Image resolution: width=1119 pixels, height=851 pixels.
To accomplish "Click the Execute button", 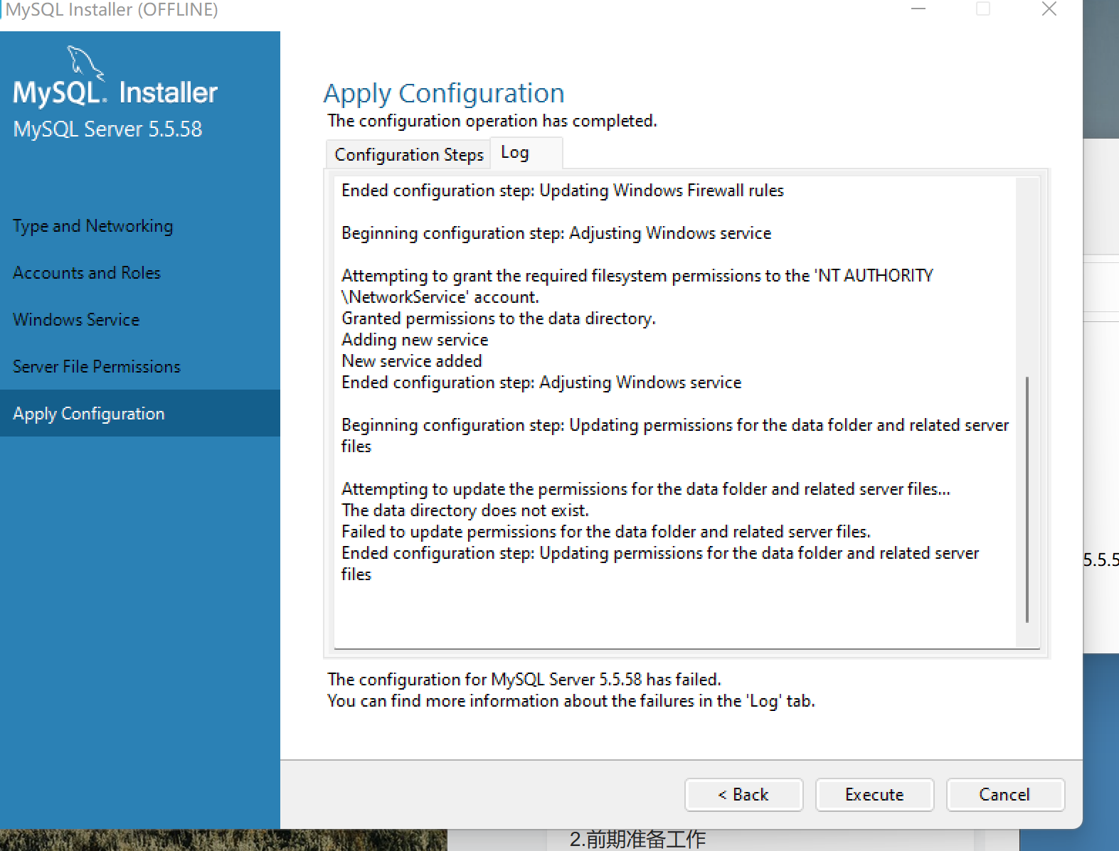I will (874, 794).
